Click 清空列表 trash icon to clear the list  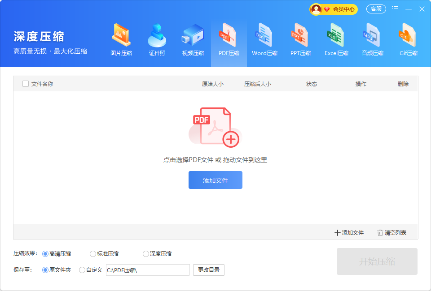(x=380, y=233)
